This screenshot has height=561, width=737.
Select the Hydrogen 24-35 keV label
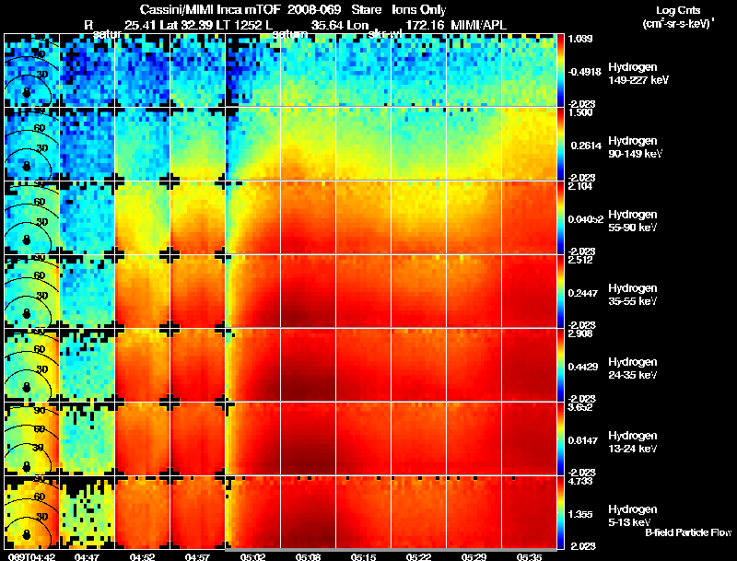click(633, 368)
